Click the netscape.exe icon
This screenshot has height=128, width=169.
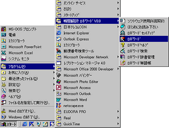[x=59, y=106]
